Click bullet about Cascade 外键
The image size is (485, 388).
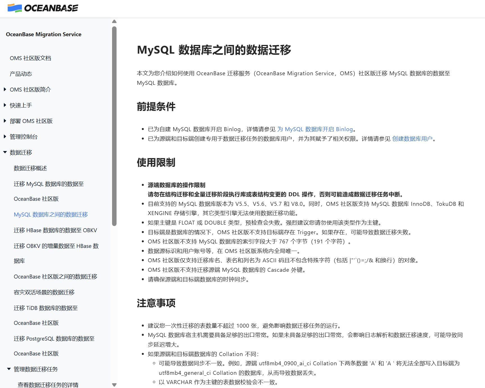pyautogui.click(x=228, y=270)
